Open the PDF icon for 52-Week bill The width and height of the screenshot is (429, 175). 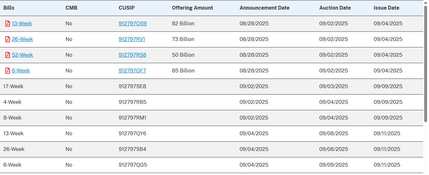8,55
